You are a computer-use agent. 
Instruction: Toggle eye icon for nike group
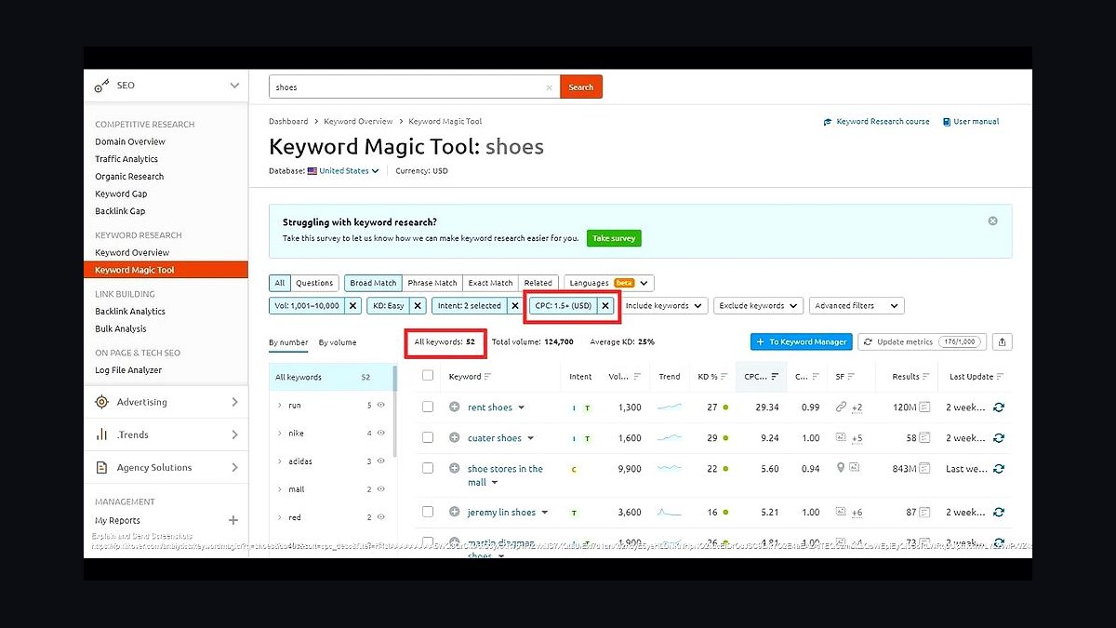pos(381,434)
